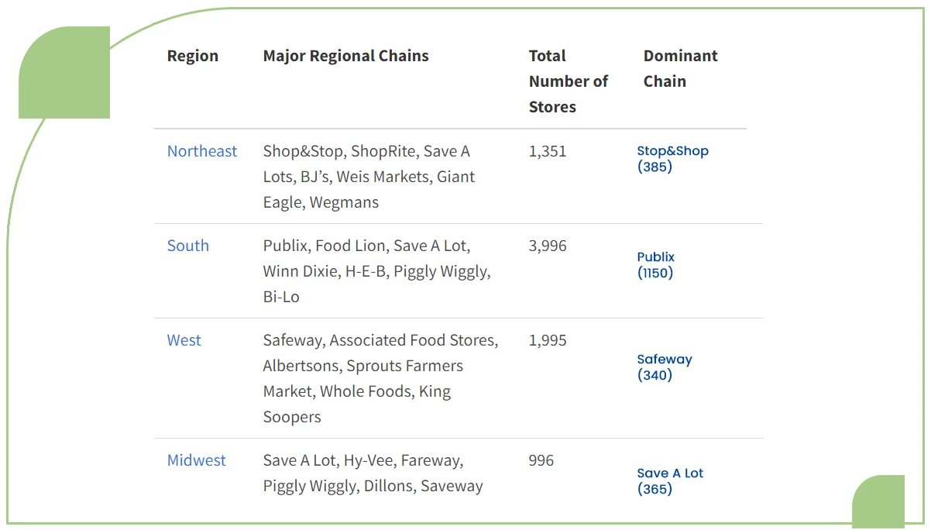Open the Midwest region link
The height and width of the screenshot is (530, 931).
(197, 460)
